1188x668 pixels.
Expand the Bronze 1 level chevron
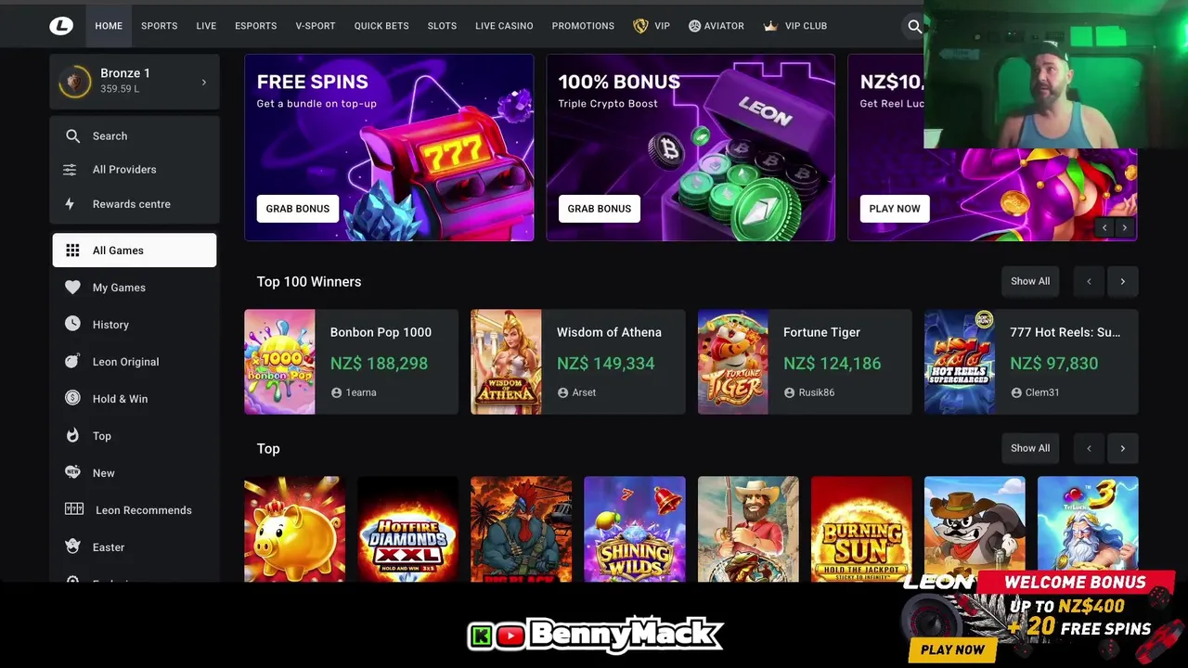(x=204, y=83)
